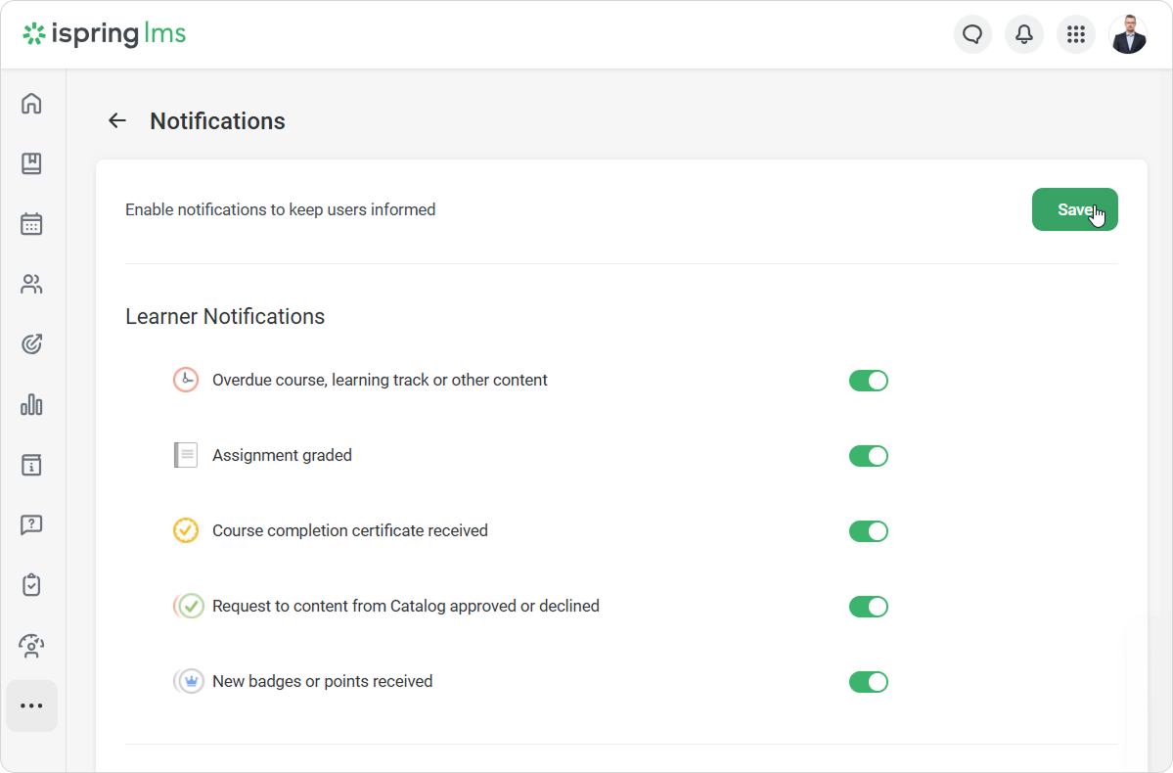Toggle Request to content from Catalog switch
The width and height of the screenshot is (1173, 773).
coord(868,607)
